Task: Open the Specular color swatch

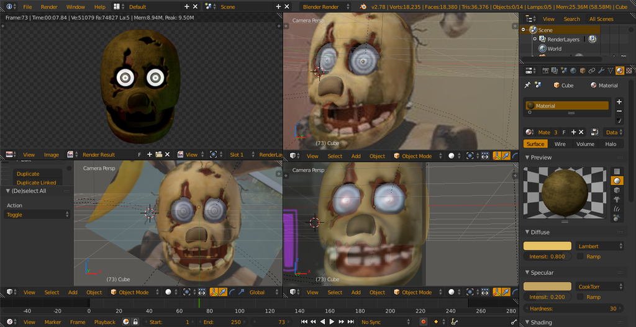Action: [x=547, y=287]
